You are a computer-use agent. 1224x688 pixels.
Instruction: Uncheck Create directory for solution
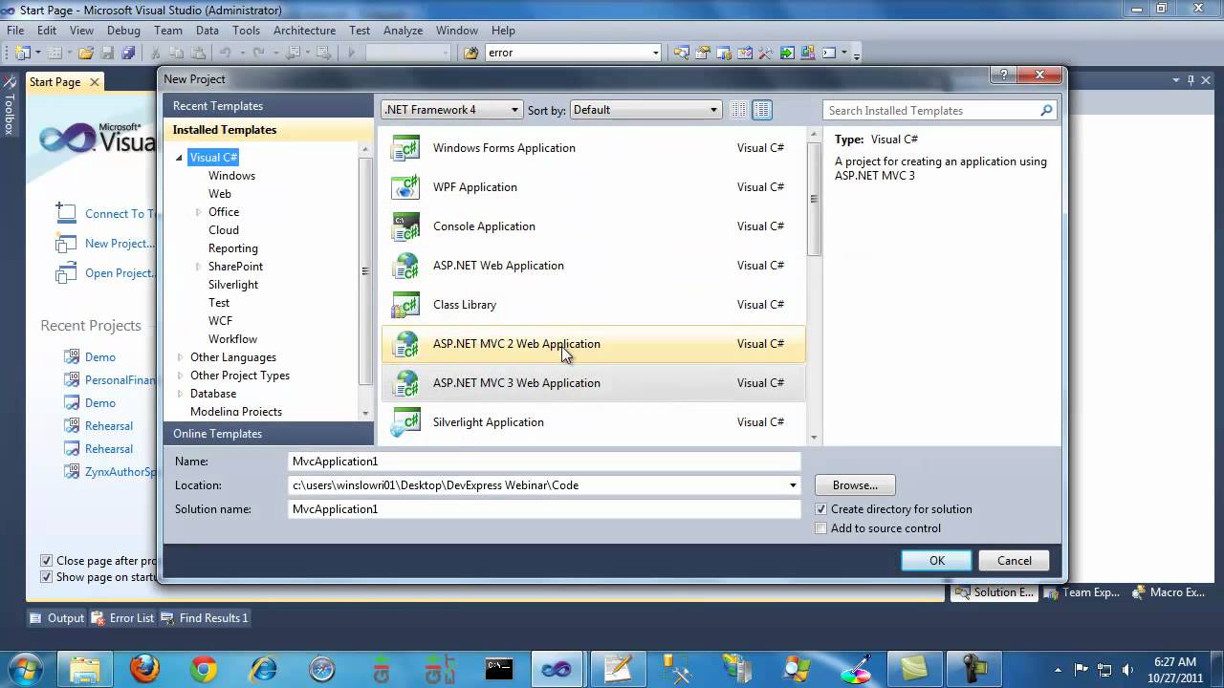tap(821, 509)
